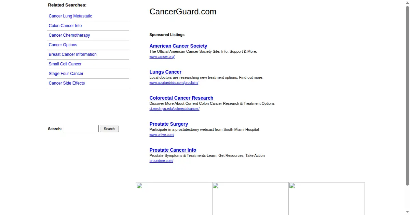Click the Search button
The height and width of the screenshot is (215, 410).
point(109,129)
